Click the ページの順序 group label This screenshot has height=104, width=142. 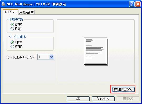click(17, 37)
